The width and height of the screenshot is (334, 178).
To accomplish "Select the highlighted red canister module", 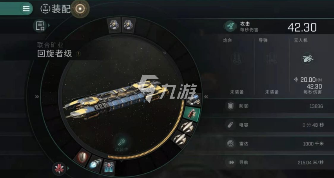I will pos(192,114).
